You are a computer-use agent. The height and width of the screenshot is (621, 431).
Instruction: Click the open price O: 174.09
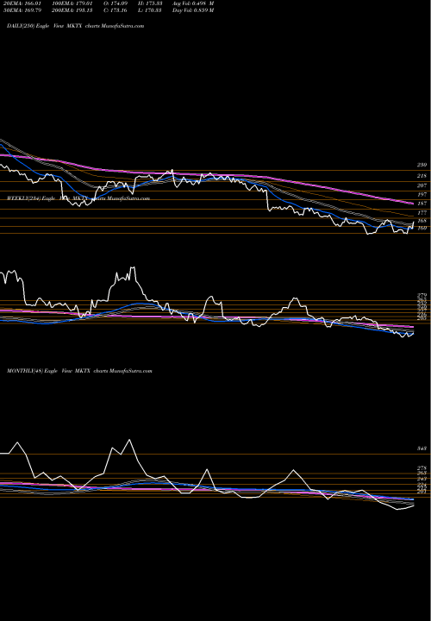(x=116, y=3)
